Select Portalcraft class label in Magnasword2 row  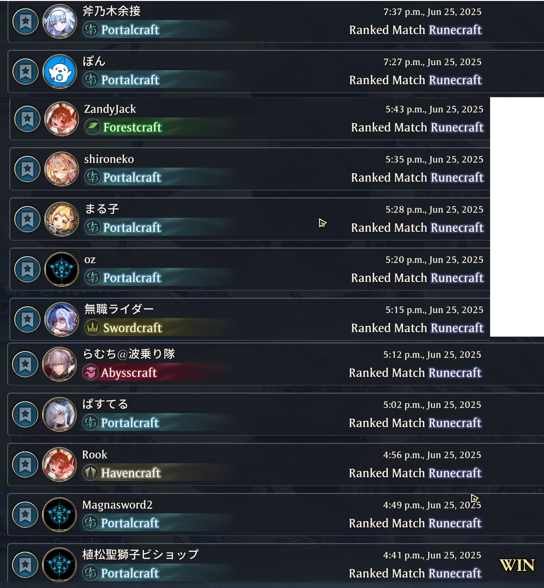click(x=130, y=523)
